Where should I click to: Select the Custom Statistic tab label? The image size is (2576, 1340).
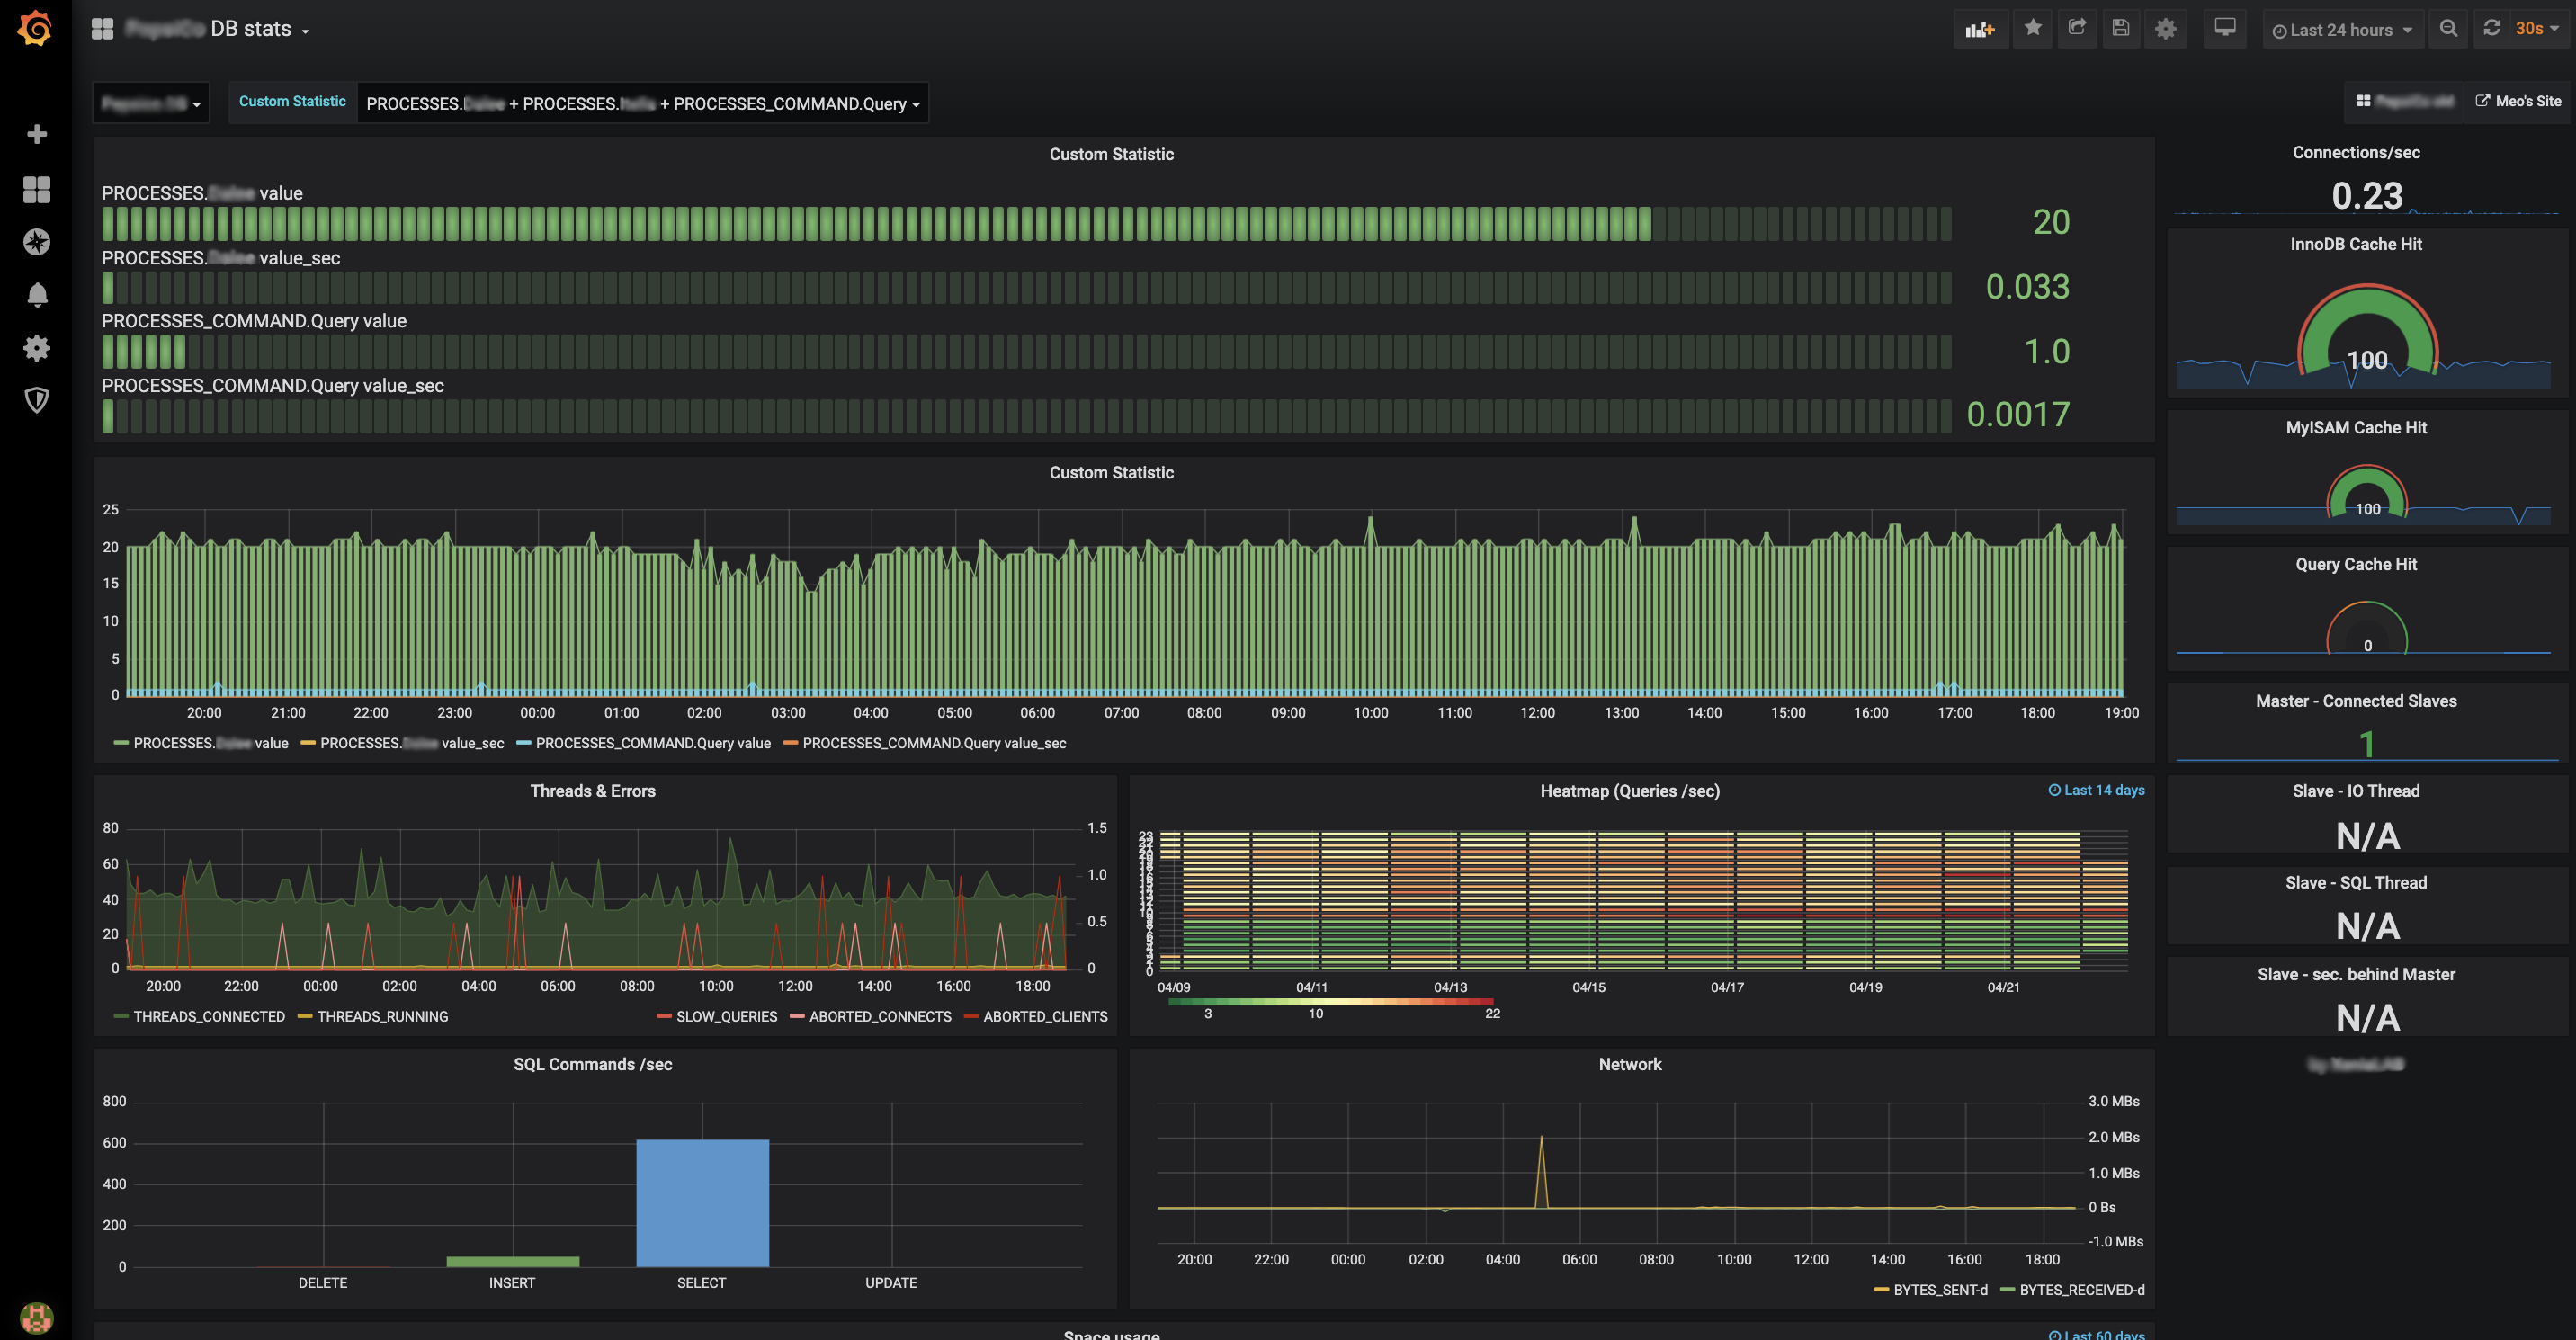click(291, 103)
